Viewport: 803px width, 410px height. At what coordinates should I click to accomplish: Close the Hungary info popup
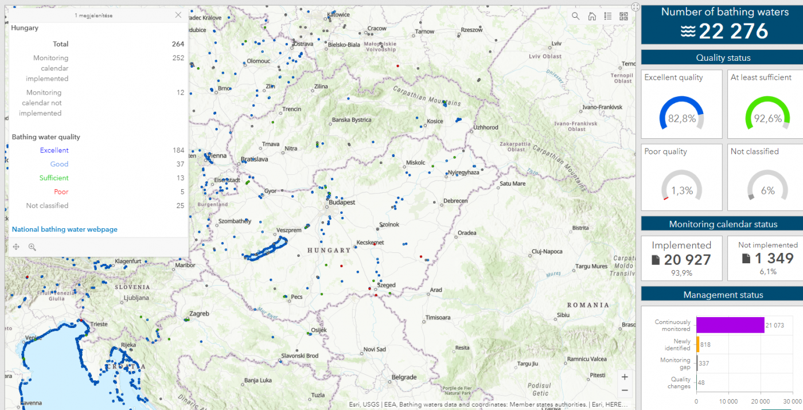178,15
